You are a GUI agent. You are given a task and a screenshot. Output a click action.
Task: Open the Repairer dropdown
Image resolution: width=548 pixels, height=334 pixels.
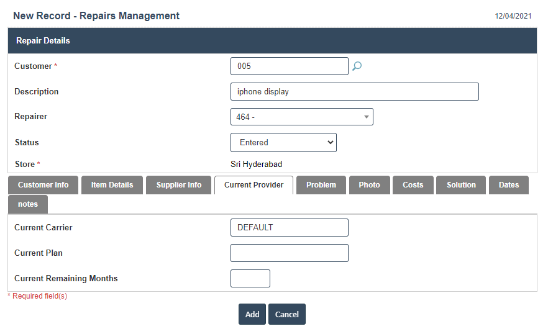click(x=301, y=117)
